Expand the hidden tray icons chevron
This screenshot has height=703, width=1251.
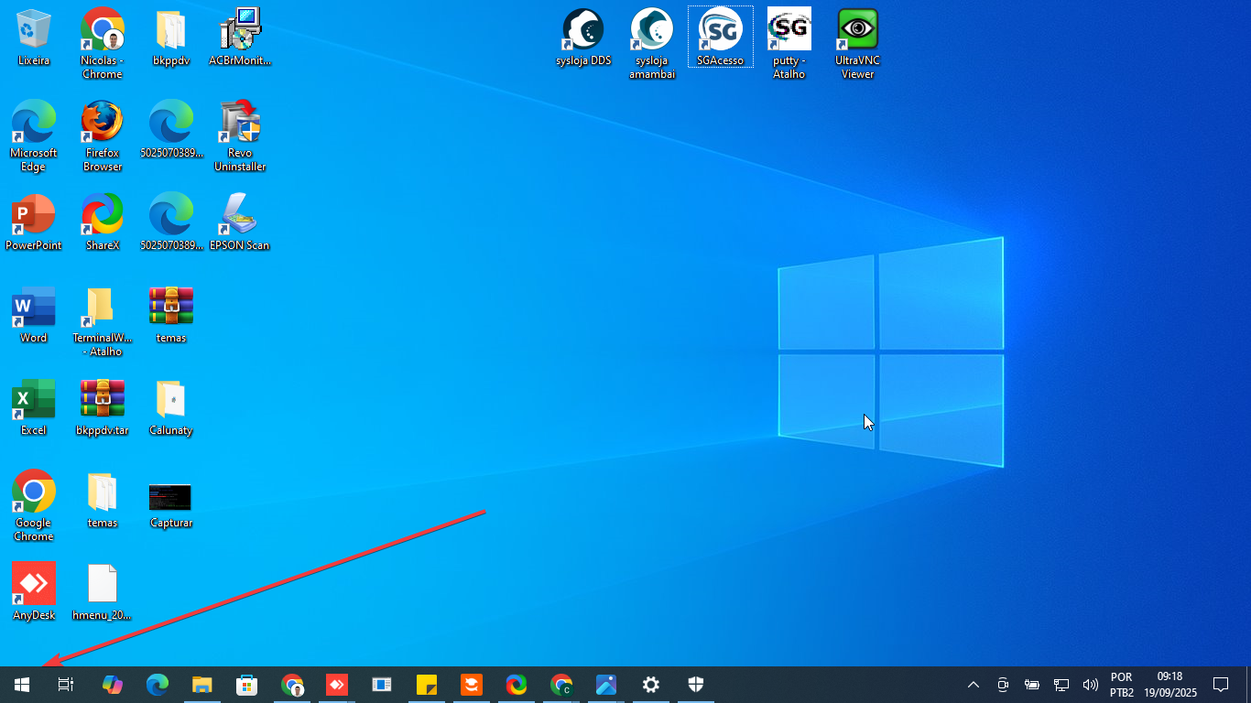pos(974,685)
